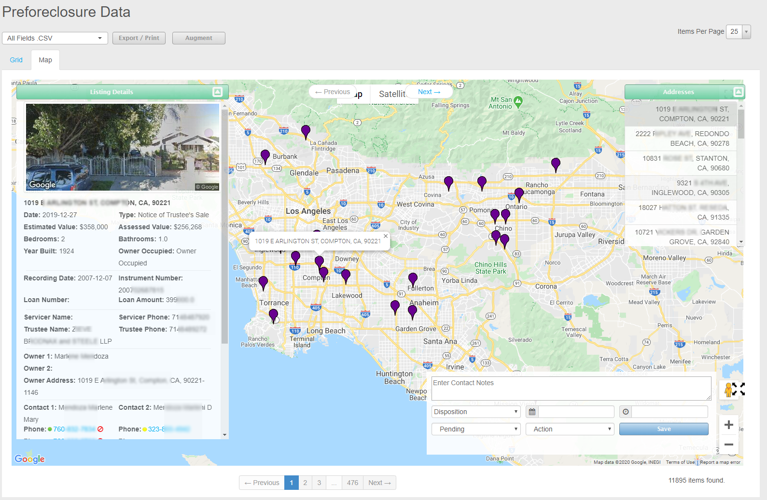This screenshot has height=500, width=767.
Task: Switch to the Grid tab
Action: pyautogui.click(x=16, y=60)
